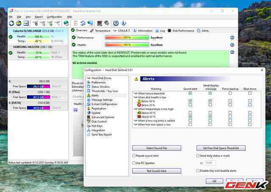The height and width of the screenshot is (192, 271).
Task: Enable Sound alert when new log entry added
Action: coord(190,121)
